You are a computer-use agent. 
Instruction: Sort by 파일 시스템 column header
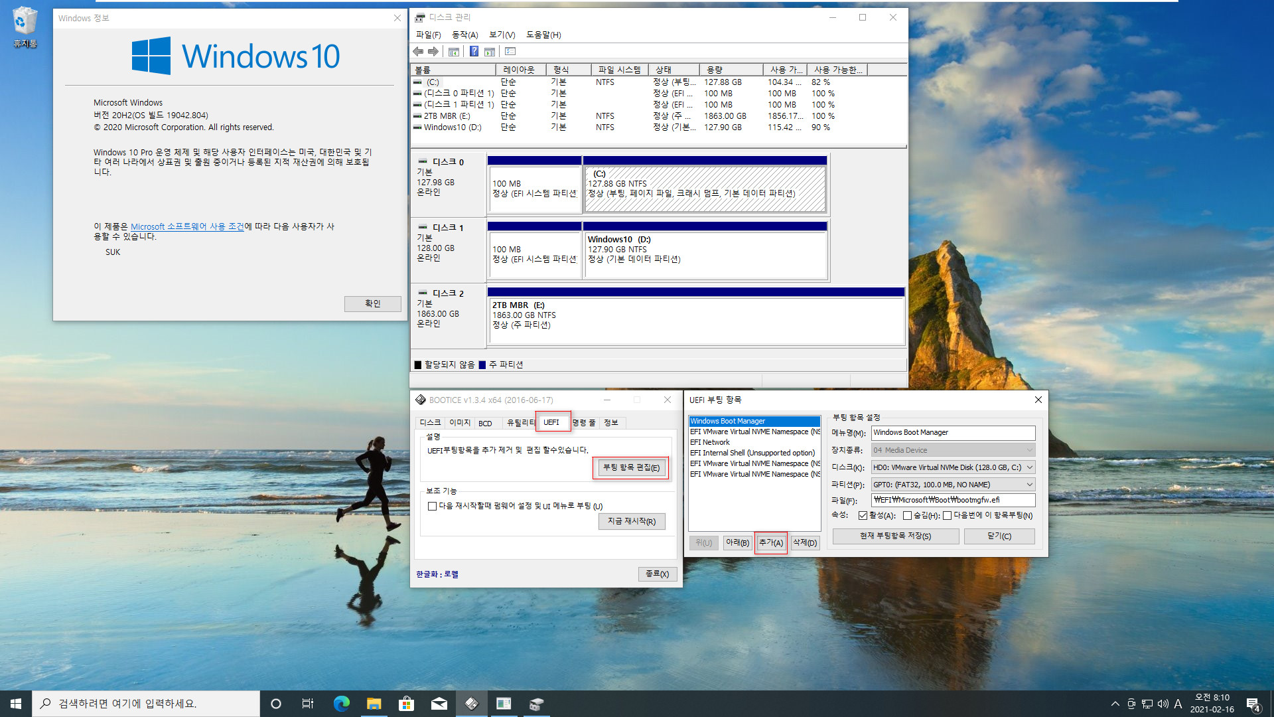pyautogui.click(x=619, y=70)
